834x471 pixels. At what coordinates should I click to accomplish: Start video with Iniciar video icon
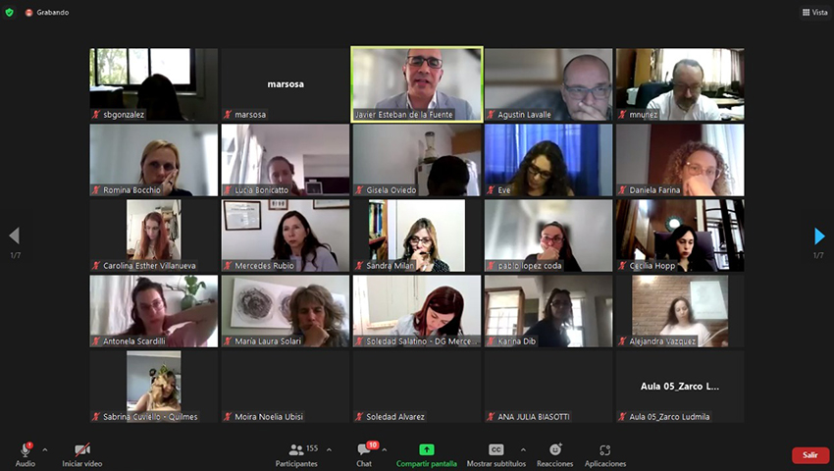point(81,449)
